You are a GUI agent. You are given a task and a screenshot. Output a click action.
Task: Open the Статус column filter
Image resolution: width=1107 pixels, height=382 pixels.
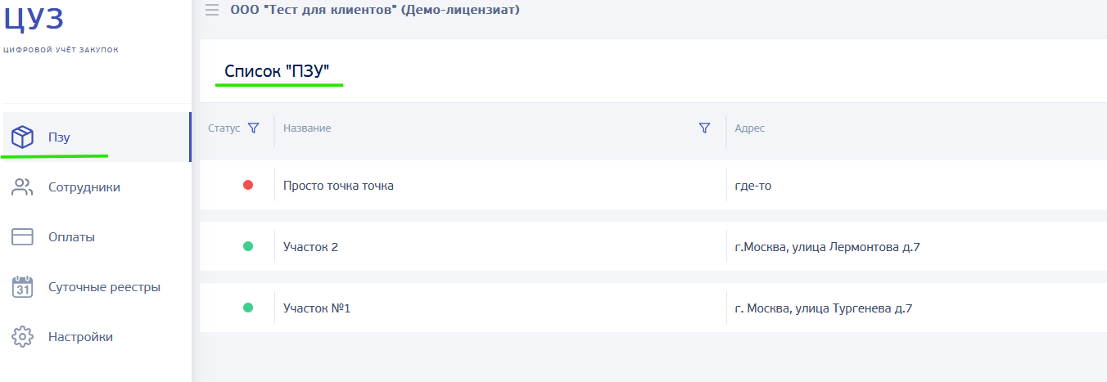click(x=253, y=128)
